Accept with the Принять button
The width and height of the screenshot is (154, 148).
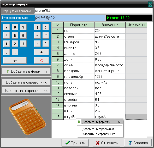[75, 143]
